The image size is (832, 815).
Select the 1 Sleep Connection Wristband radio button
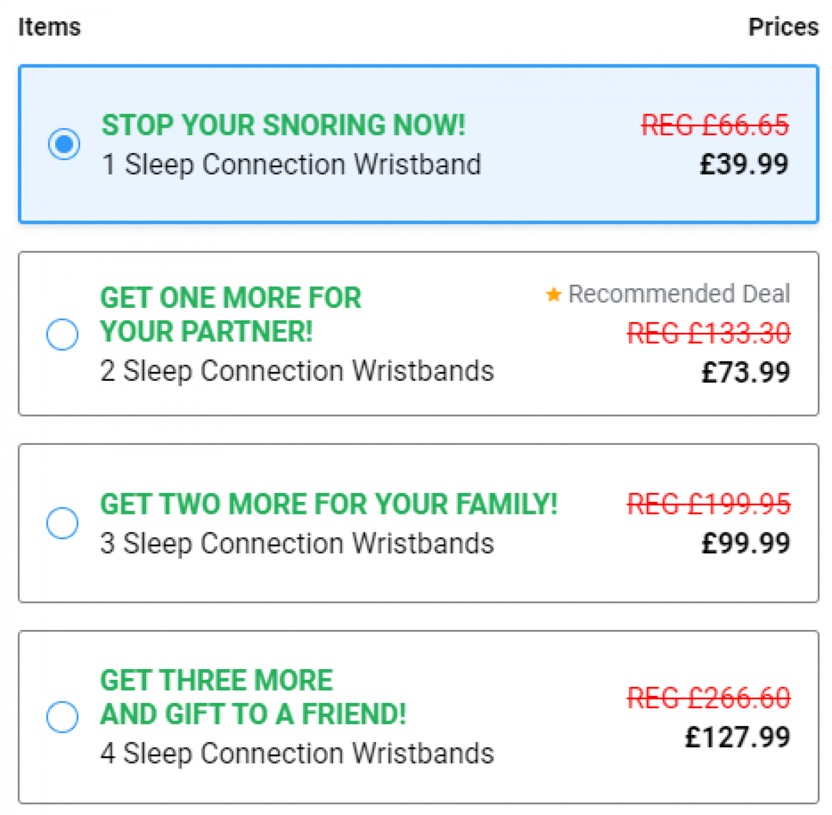pos(63,144)
